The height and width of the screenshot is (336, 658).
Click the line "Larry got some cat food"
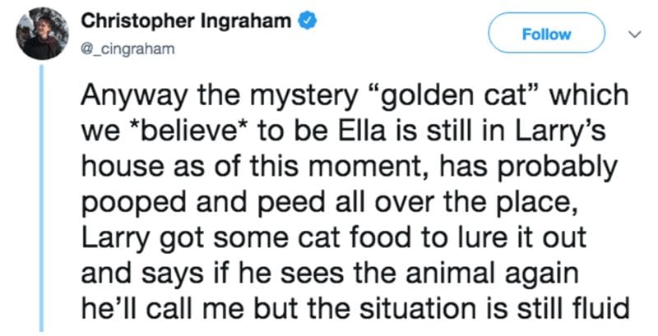tap(333, 239)
